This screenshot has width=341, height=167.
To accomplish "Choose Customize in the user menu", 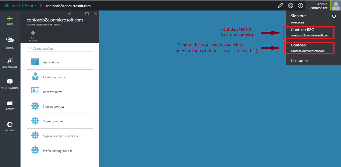I will click(300, 60).
